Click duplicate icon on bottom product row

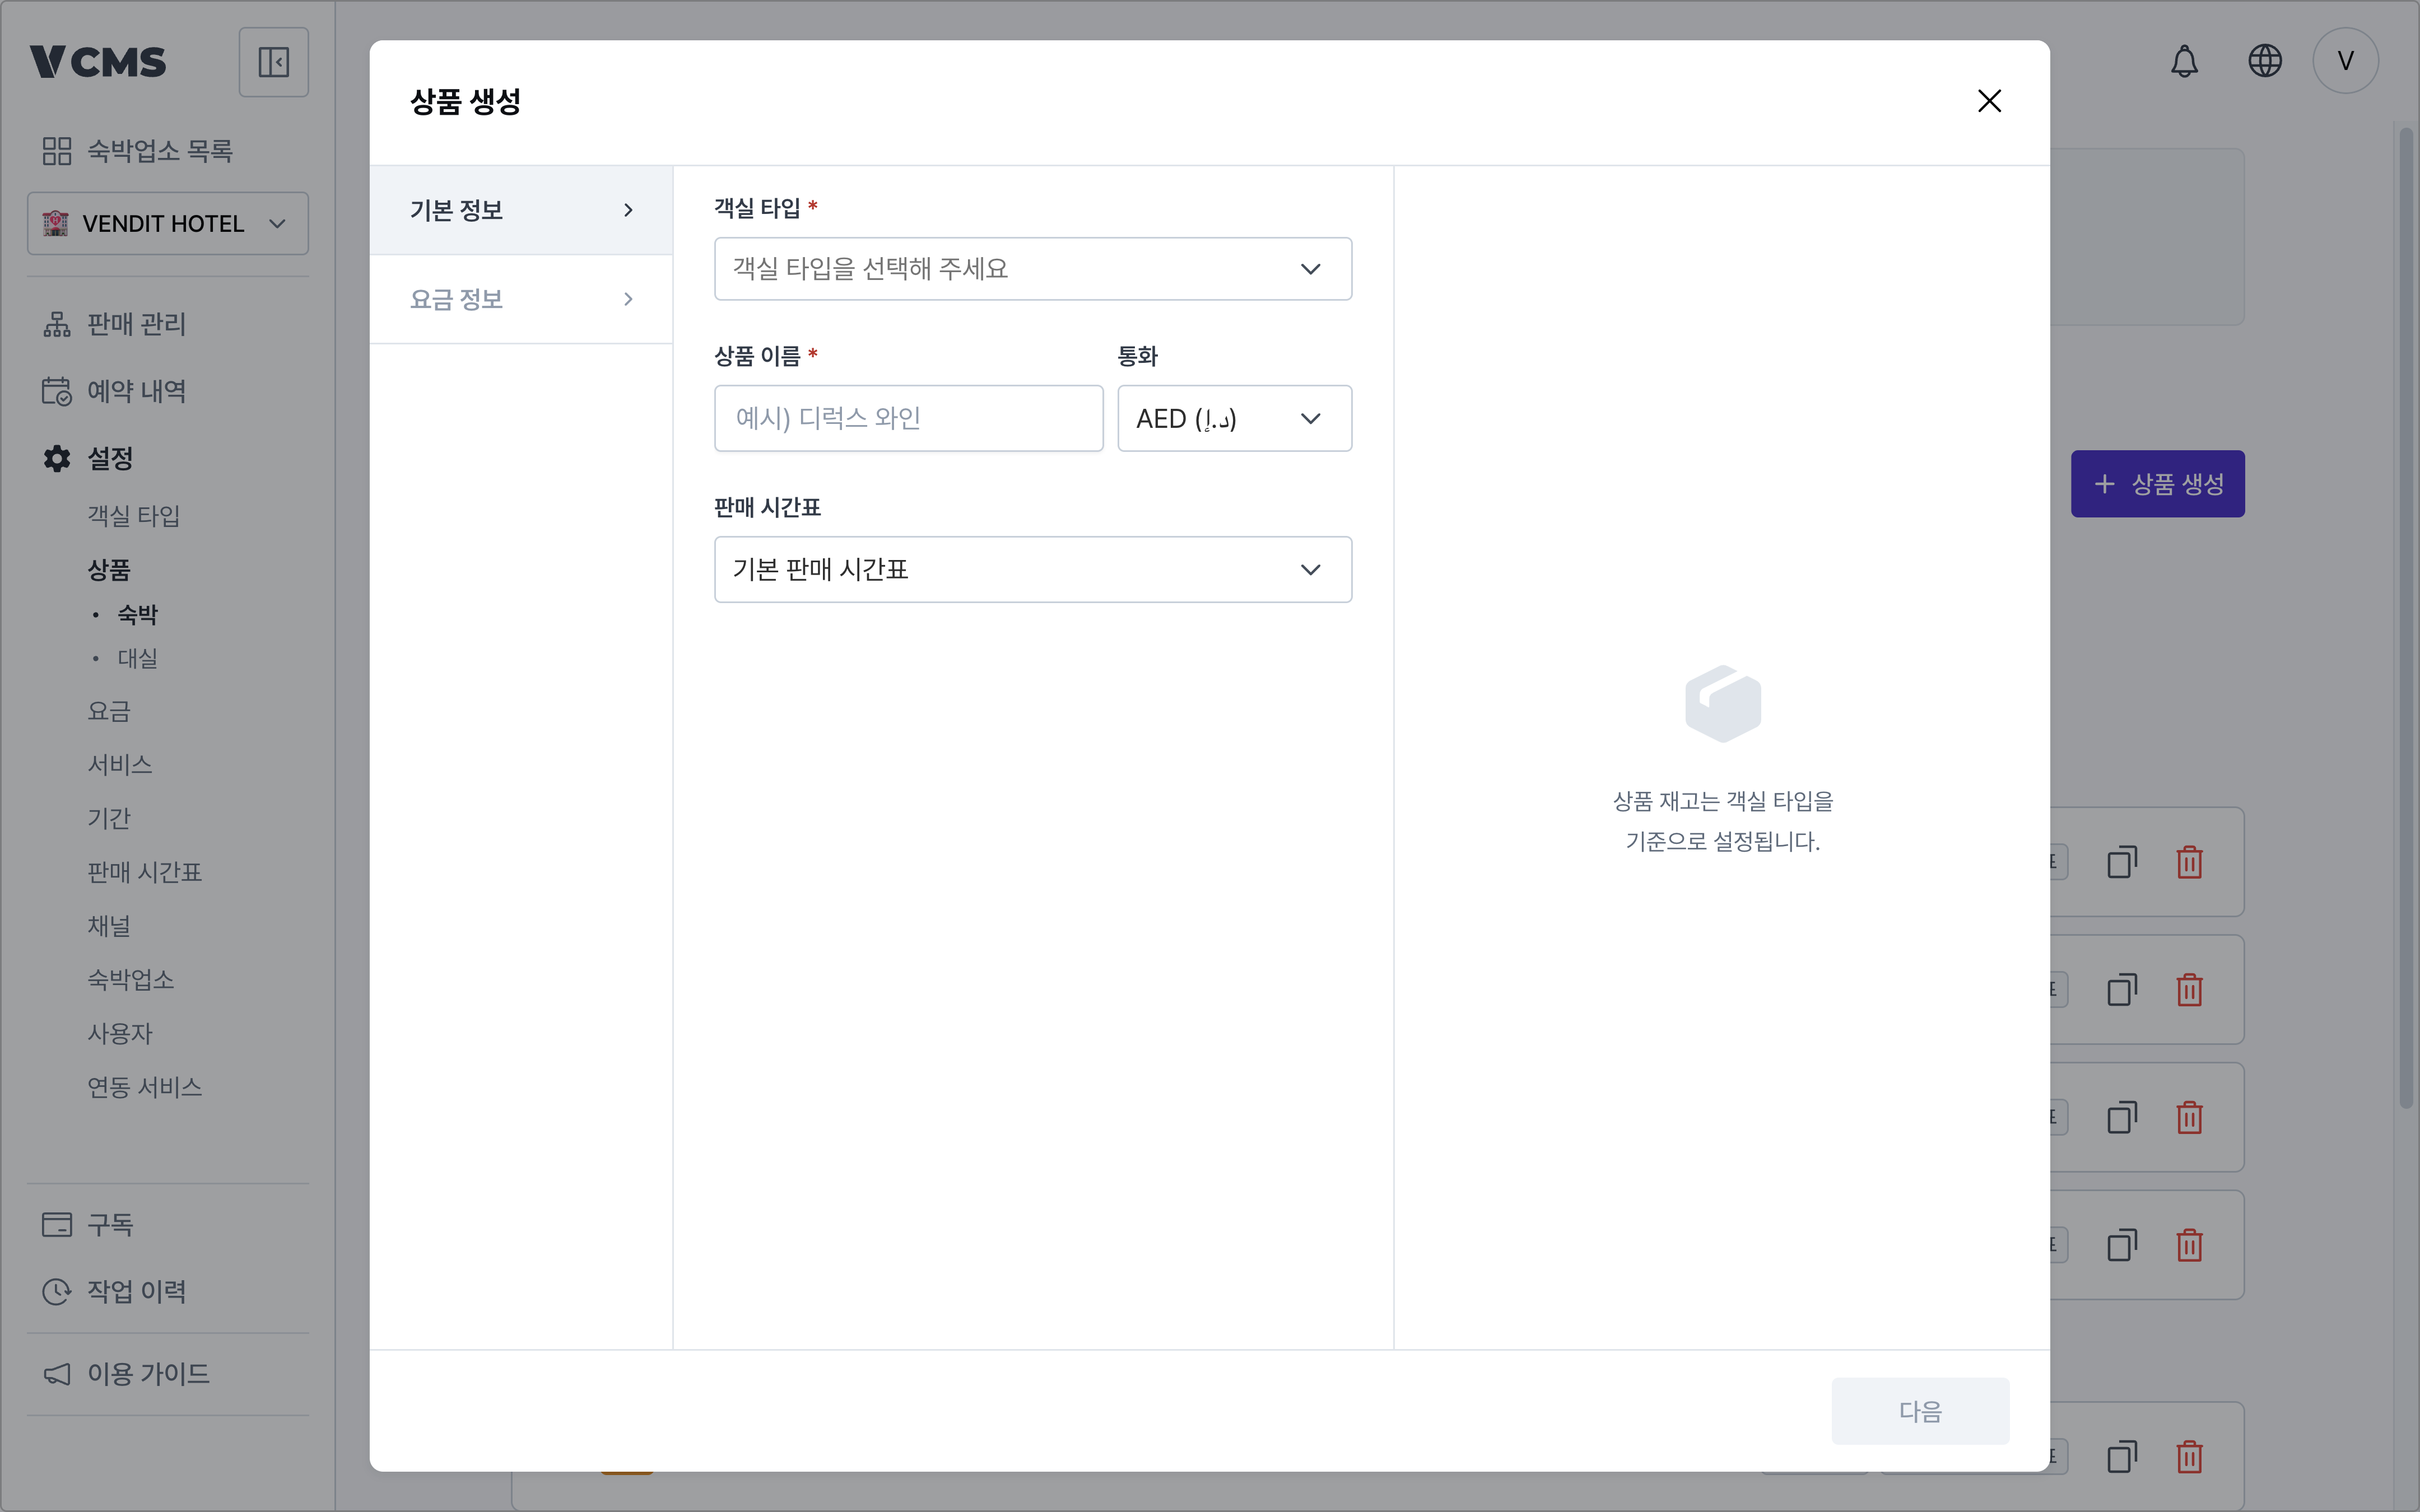(x=2122, y=1457)
